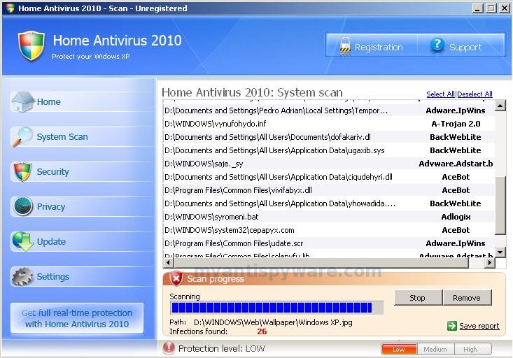
Task: Set protection level to Low
Action: (399, 349)
